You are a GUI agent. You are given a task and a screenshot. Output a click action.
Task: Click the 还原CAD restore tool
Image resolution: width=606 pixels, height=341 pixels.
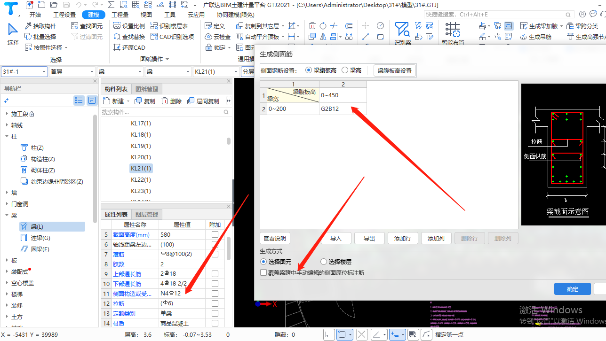[129, 47]
